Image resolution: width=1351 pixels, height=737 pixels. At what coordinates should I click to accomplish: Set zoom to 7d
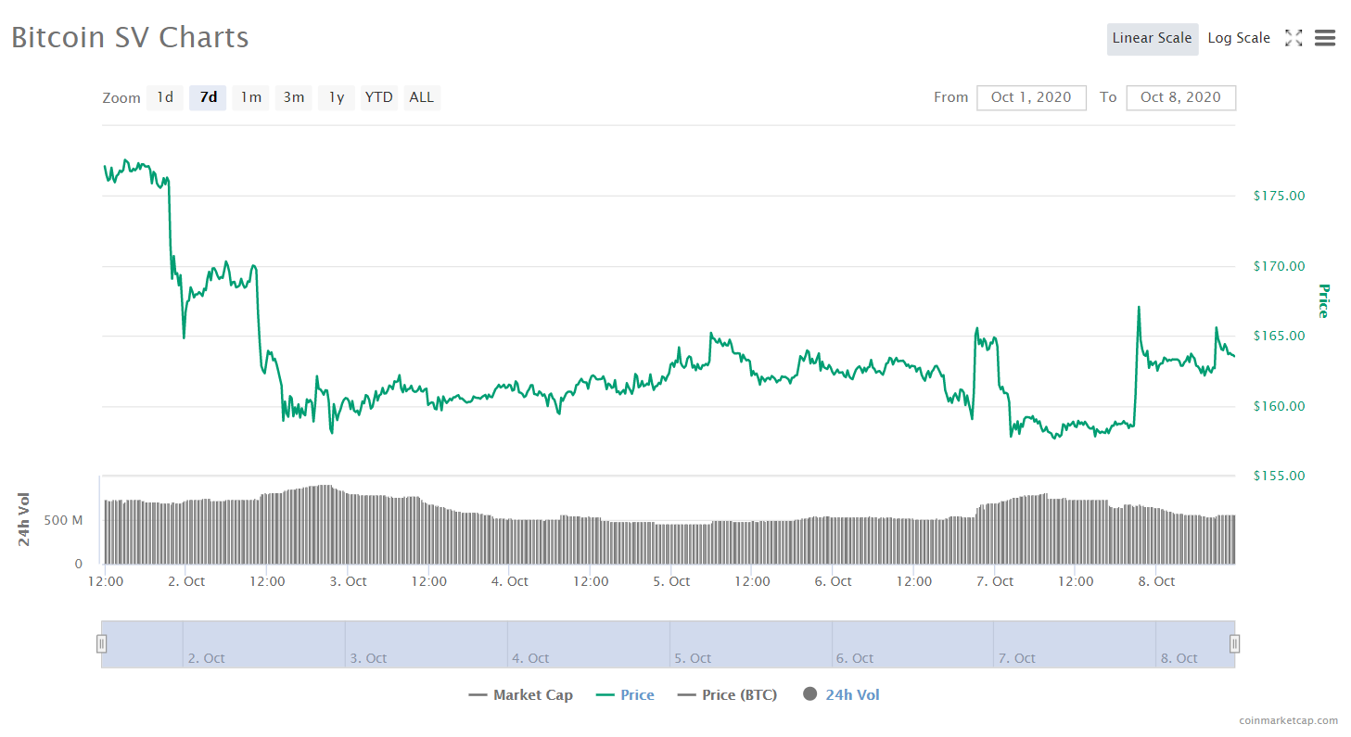coord(209,97)
